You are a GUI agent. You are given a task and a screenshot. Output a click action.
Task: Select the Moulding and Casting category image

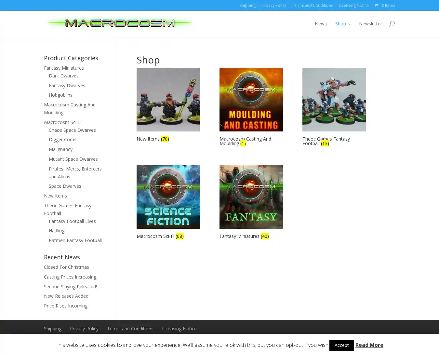point(251,100)
